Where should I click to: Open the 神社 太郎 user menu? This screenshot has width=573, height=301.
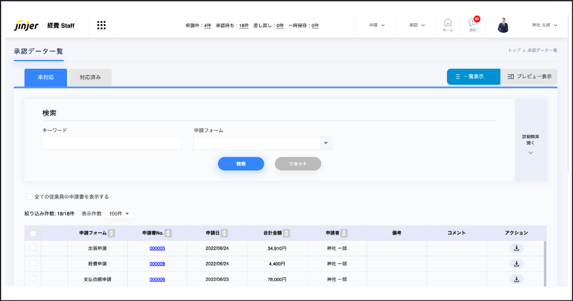[544, 25]
